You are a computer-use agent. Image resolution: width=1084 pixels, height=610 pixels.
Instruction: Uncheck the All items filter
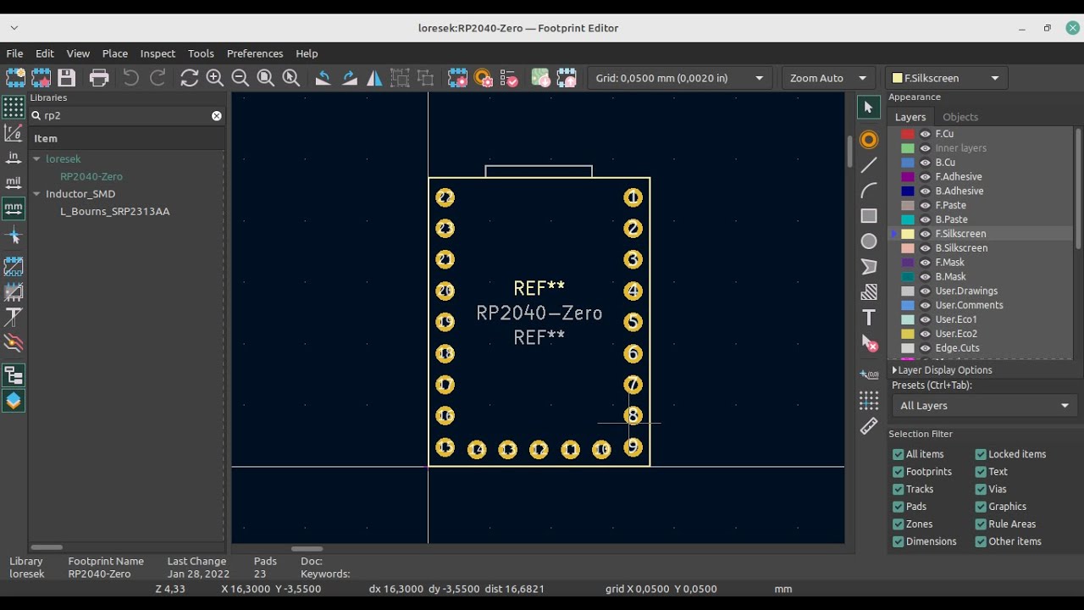pos(898,454)
